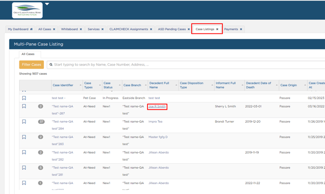Click the badge 5 on case 281 row
The height and width of the screenshot is (194, 325).
click(41, 168)
